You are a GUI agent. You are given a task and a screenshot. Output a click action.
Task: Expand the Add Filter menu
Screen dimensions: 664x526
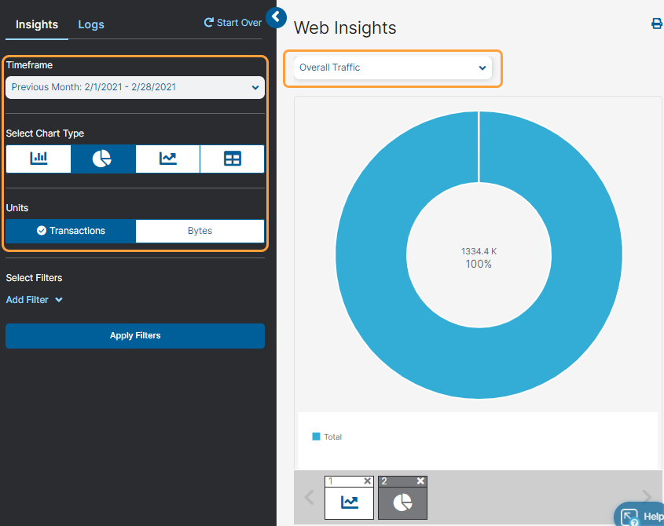click(x=34, y=299)
